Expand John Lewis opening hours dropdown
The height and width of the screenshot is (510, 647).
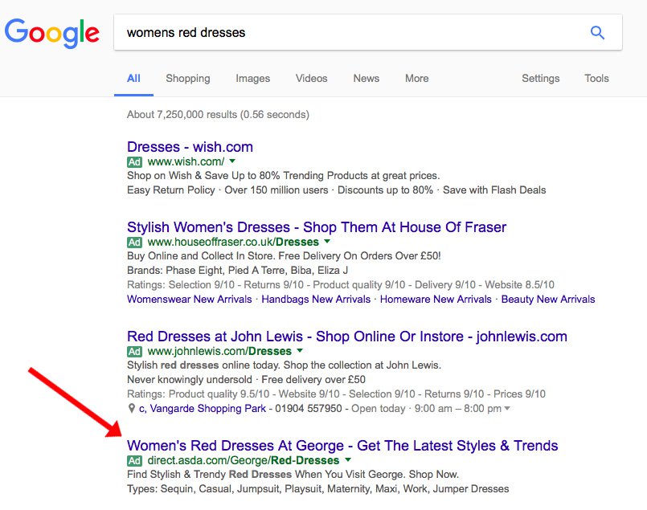(507, 409)
